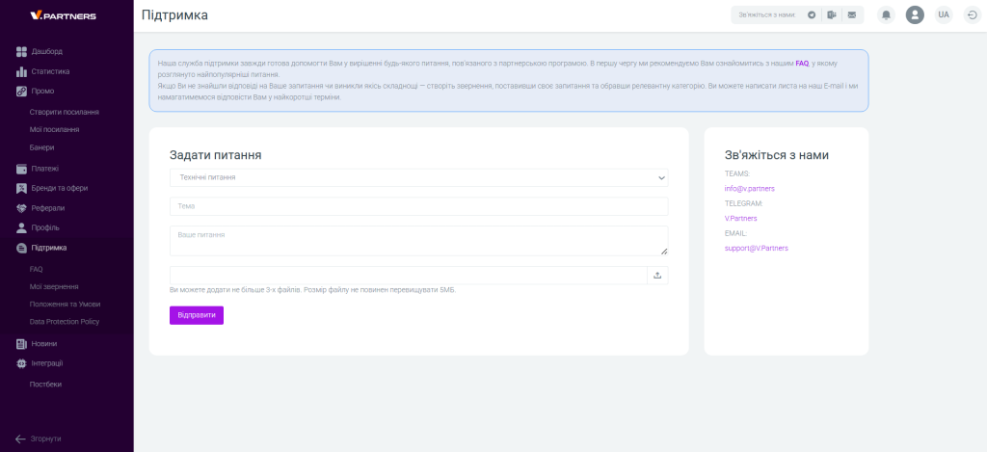Focus the Ваше питання text area

(x=418, y=240)
